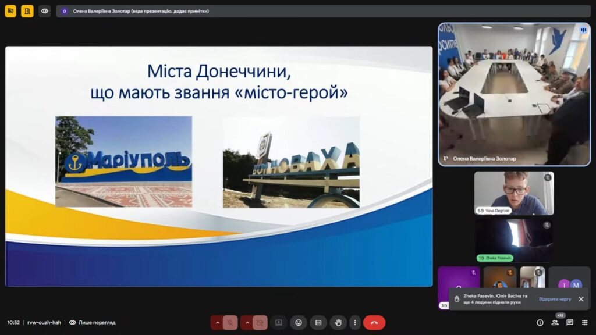596x335 pixels.
Task: Show the participants list
Action: (555, 322)
